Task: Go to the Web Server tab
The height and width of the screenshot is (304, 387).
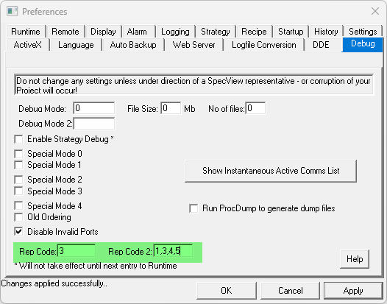Action: [193, 45]
